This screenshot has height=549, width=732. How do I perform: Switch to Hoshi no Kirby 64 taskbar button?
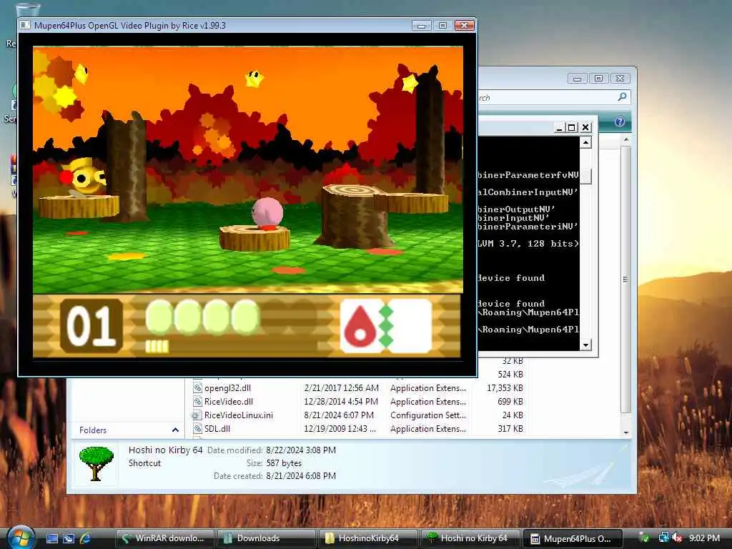tap(470, 538)
